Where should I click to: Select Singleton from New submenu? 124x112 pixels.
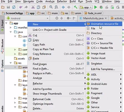104,64
